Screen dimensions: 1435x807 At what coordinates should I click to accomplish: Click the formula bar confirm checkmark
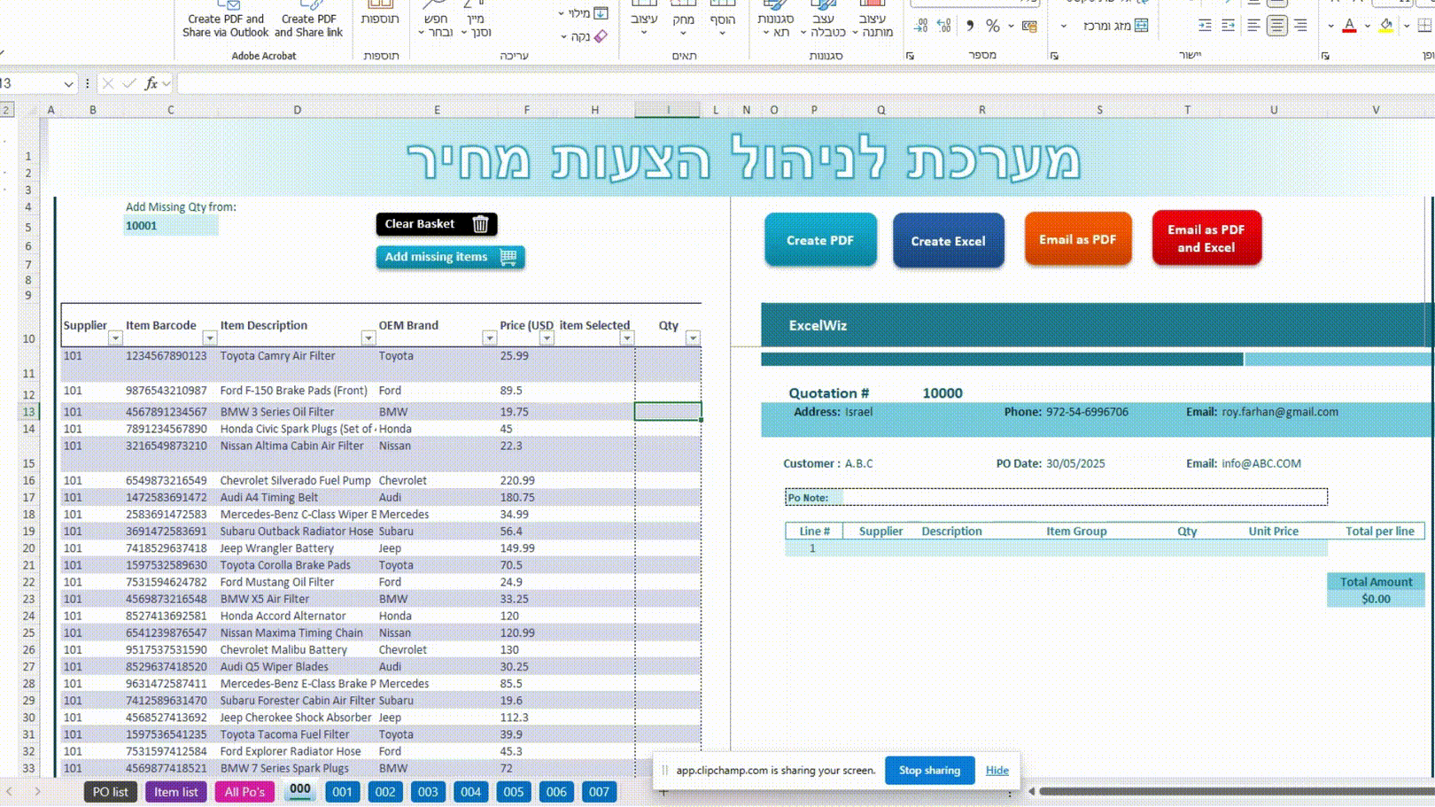point(129,83)
